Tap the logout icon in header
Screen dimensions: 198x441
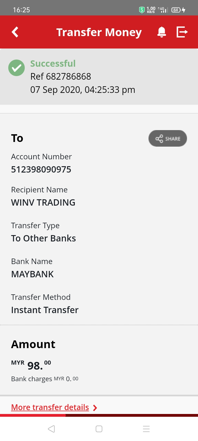(182, 32)
